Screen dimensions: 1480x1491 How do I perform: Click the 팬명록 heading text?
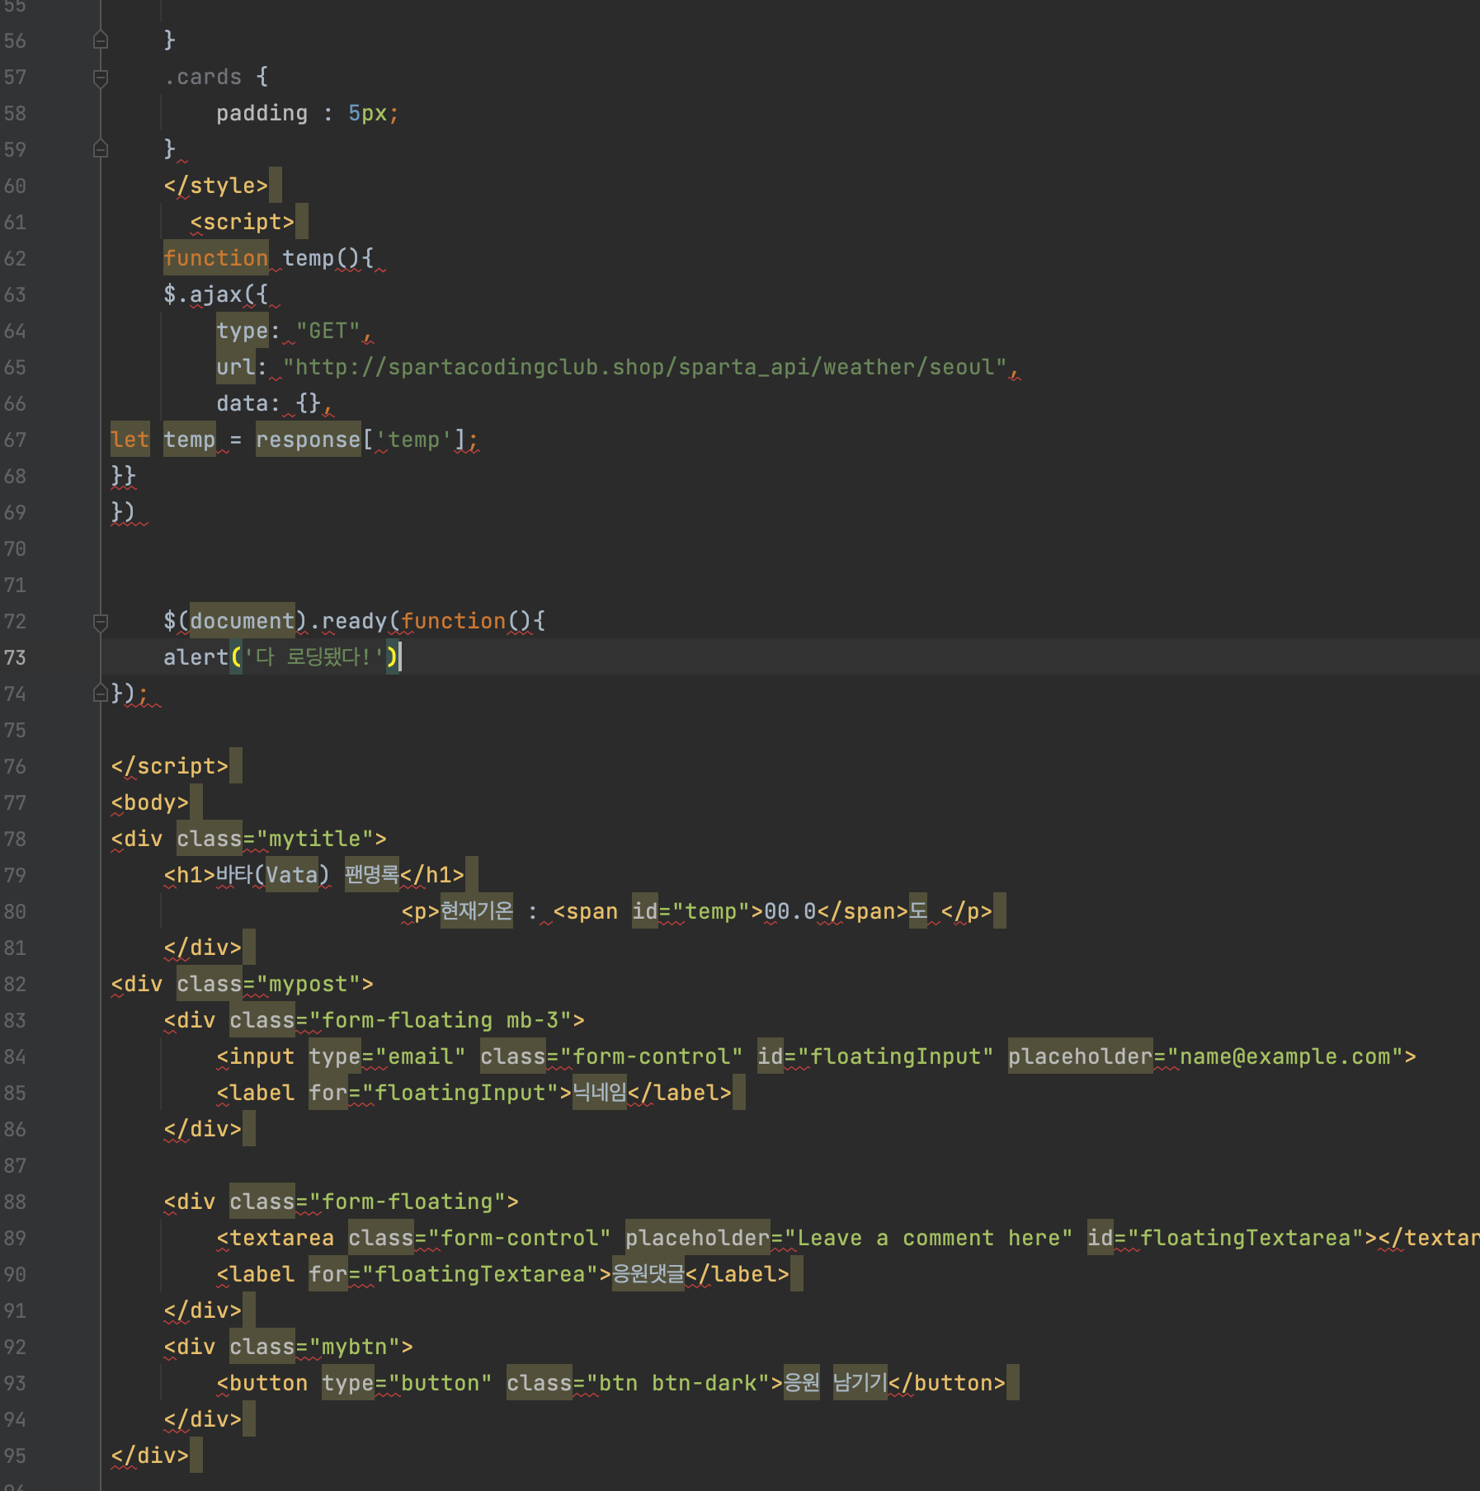[372, 875]
